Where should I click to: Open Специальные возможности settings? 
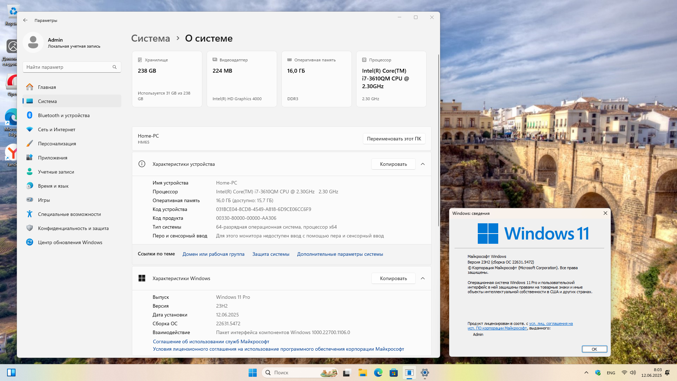tap(69, 214)
